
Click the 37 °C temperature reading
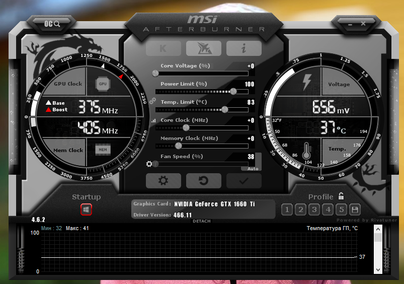click(333, 127)
